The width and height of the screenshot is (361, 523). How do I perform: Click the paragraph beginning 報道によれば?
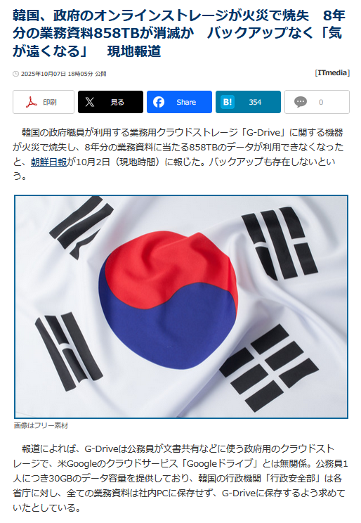tap(180, 478)
